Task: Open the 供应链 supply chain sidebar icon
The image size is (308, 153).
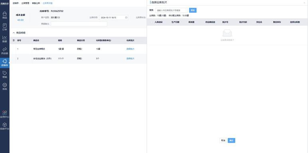Action: (5, 51)
